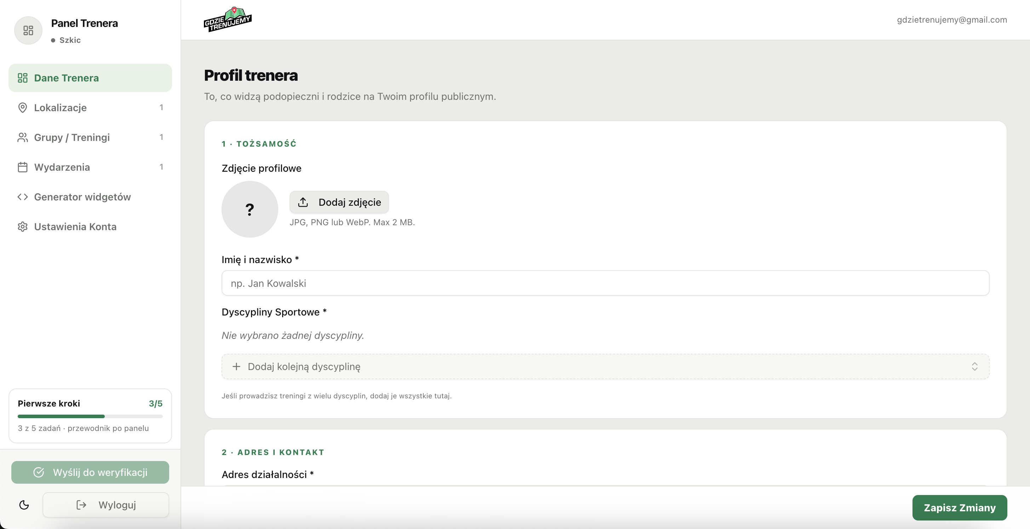
Task: Click the Wyloguj logout button
Action: pos(105,505)
